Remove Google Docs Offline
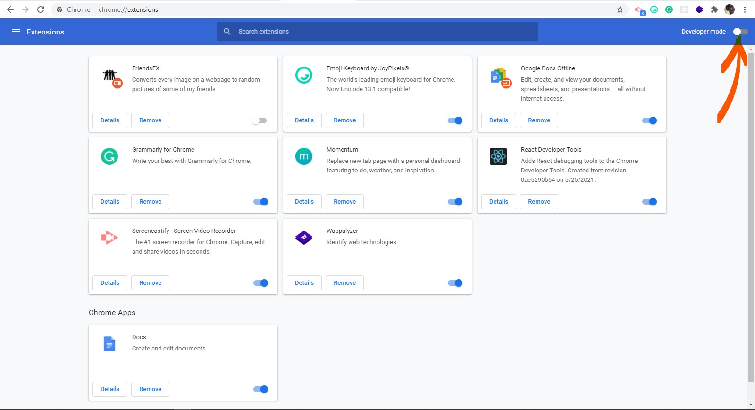Viewport: 755px width, 410px height. [539, 120]
